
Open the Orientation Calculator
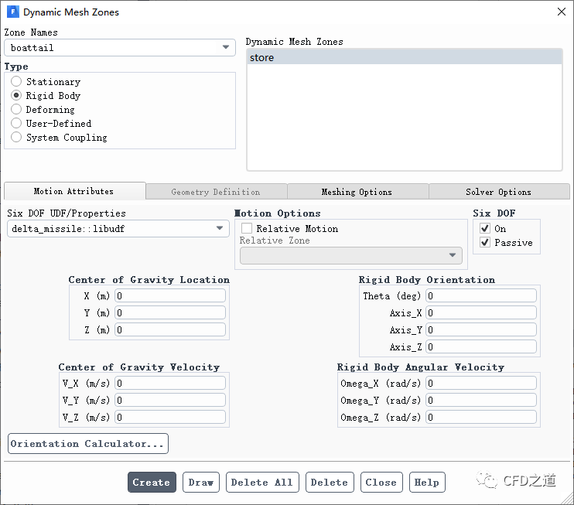88,443
